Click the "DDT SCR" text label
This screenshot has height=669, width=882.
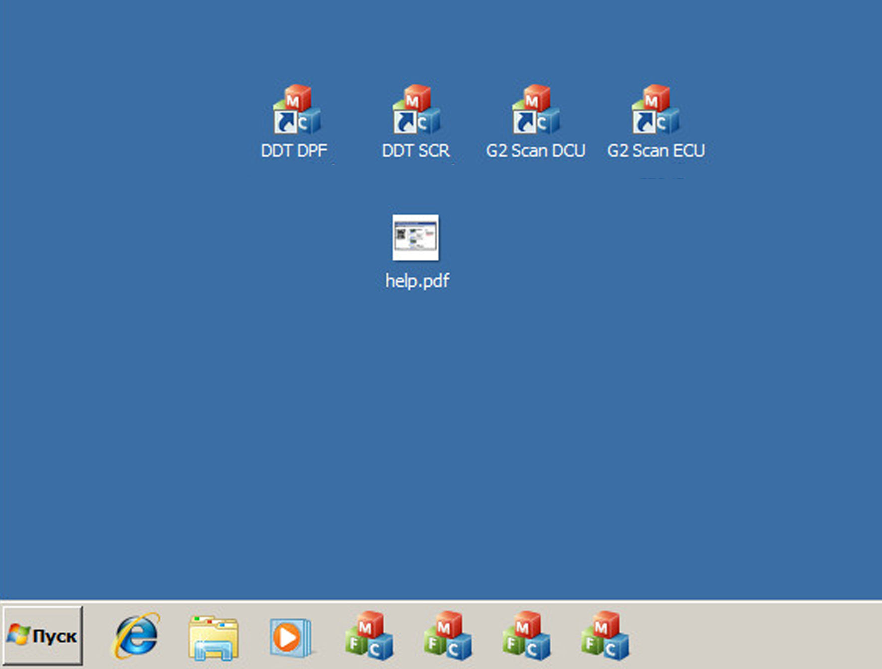coord(416,151)
